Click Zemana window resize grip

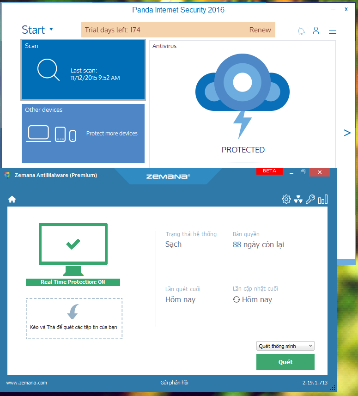pyautogui.click(x=333, y=388)
